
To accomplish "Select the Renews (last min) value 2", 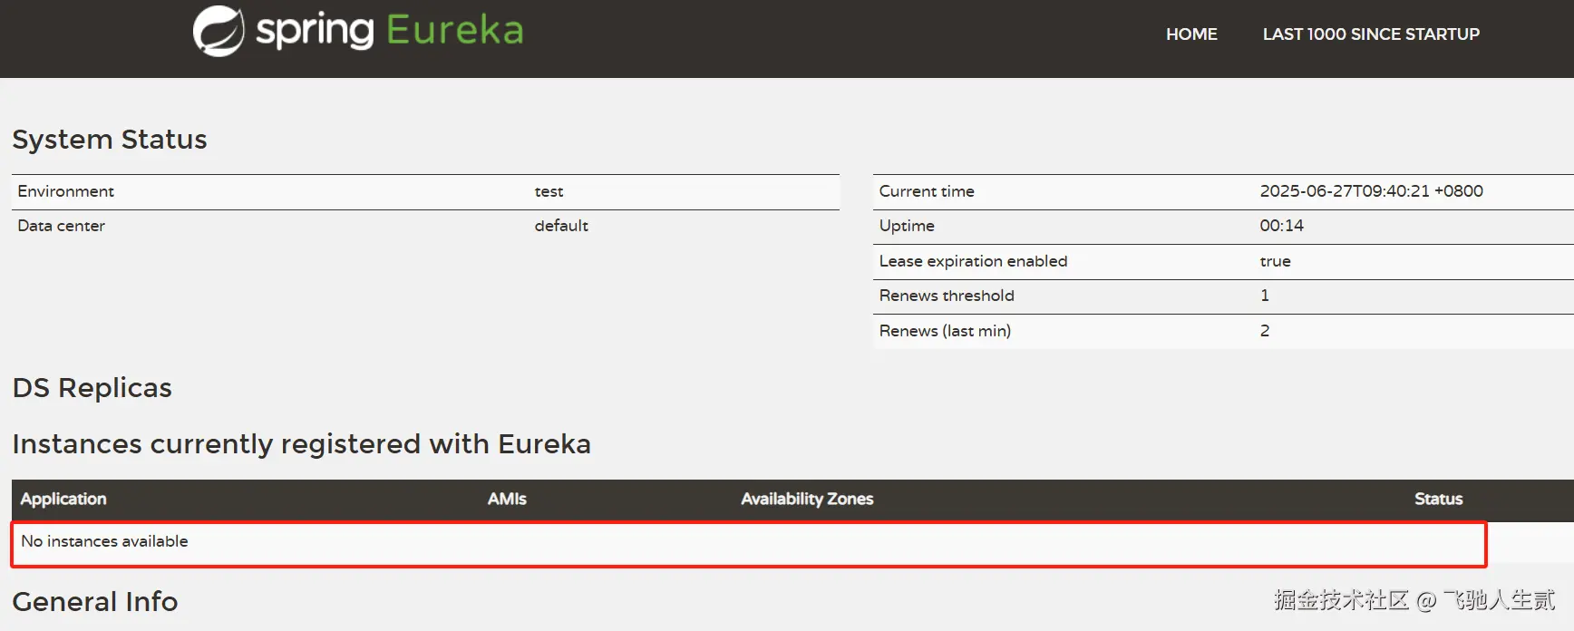I will coord(1265,331).
